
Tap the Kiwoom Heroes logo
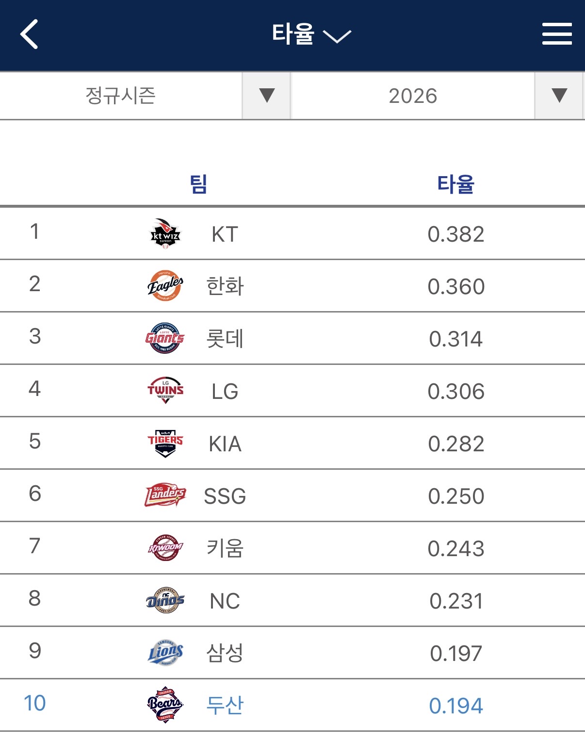tap(165, 548)
